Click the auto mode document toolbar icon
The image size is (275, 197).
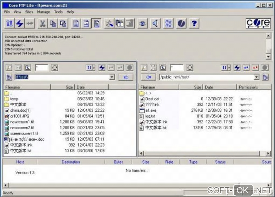coord(86,23)
